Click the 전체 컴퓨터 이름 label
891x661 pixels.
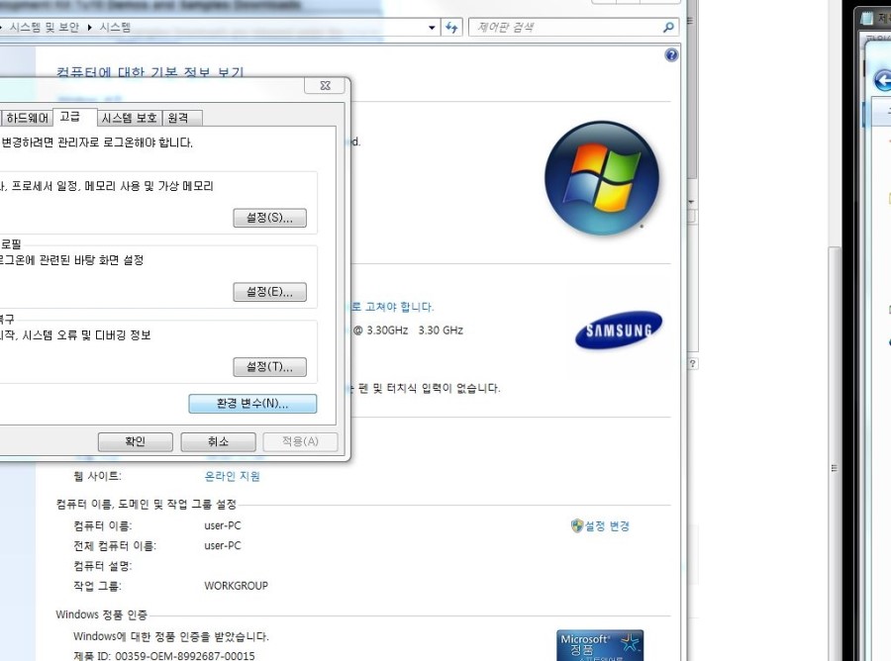pos(114,546)
